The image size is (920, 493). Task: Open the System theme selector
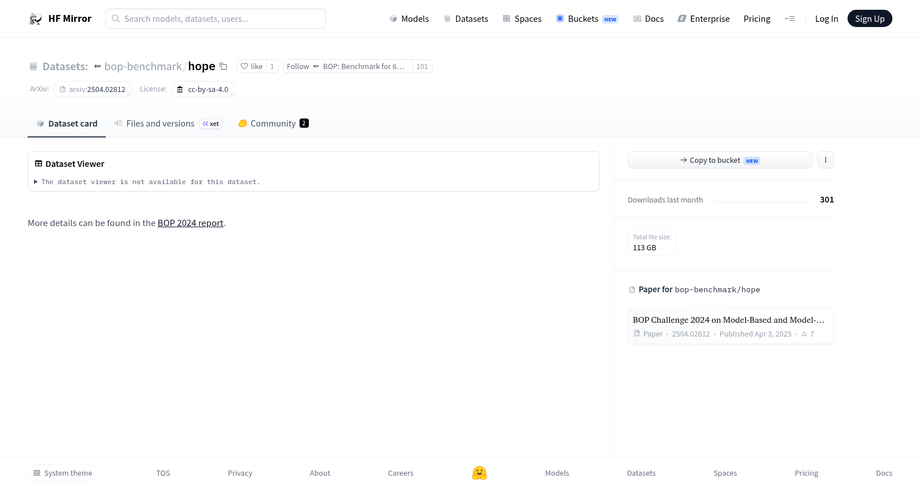63,473
